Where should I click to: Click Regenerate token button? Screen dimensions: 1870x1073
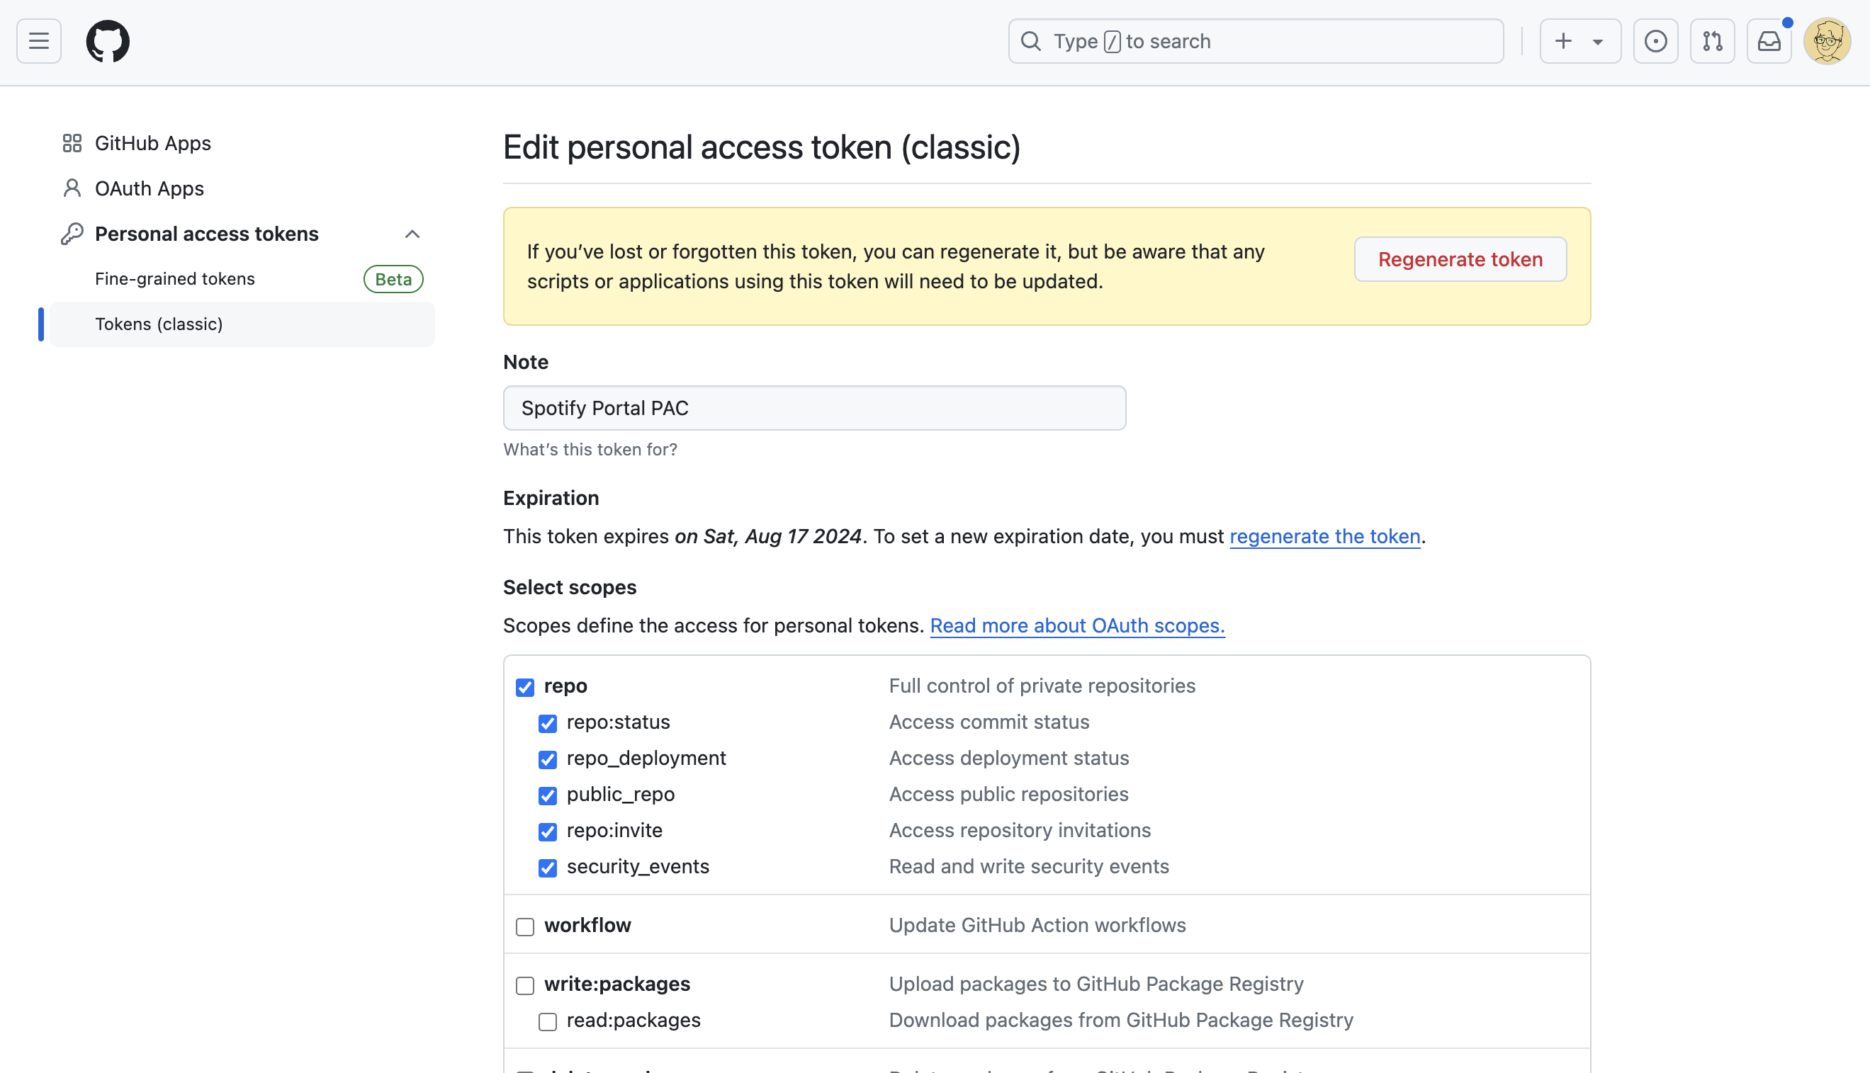point(1460,259)
